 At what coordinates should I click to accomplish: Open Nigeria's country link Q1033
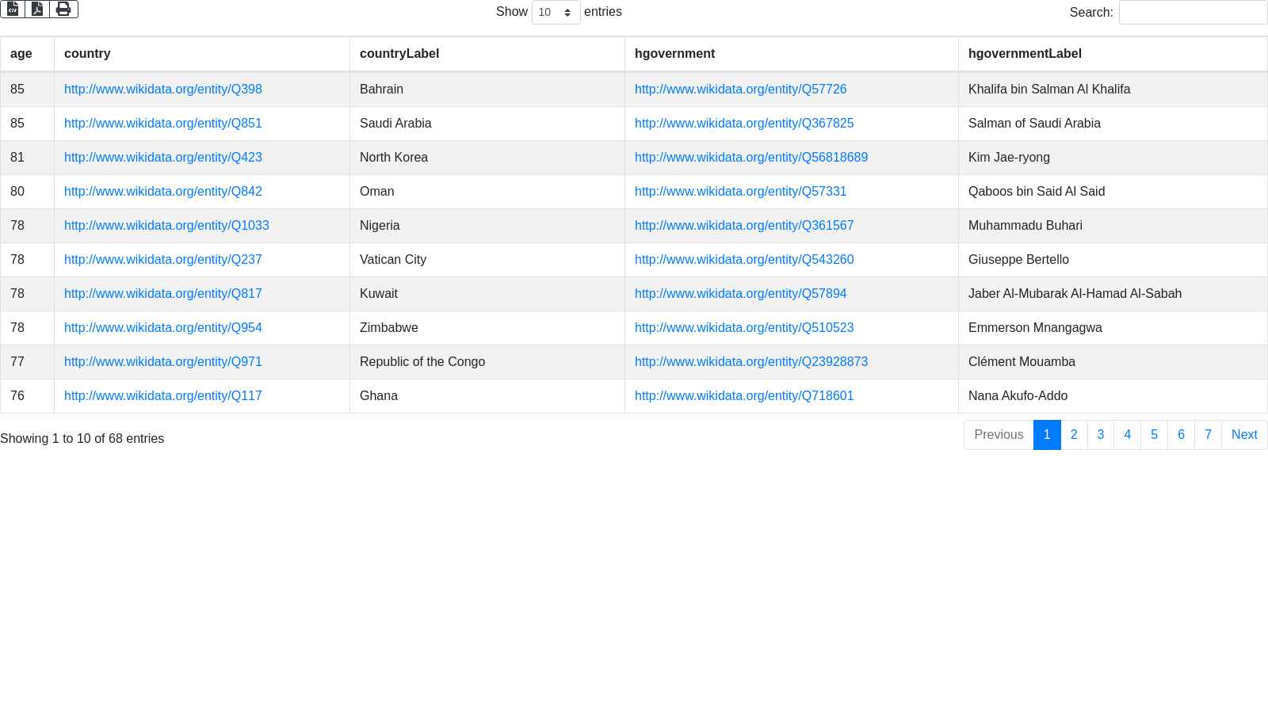click(166, 226)
